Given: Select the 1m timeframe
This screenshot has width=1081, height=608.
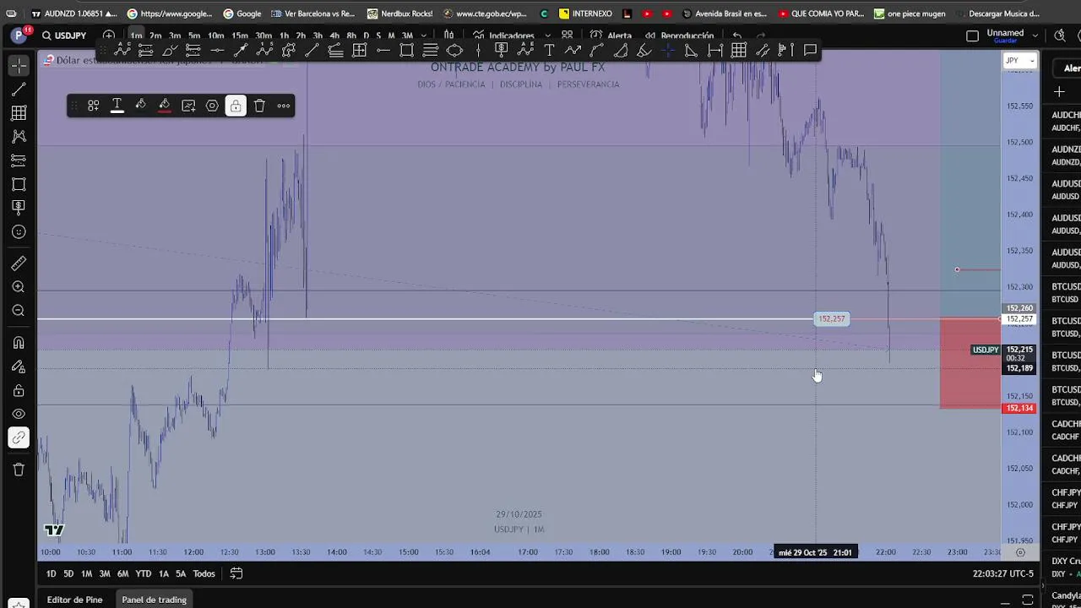Looking at the screenshot, I should point(136,35).
